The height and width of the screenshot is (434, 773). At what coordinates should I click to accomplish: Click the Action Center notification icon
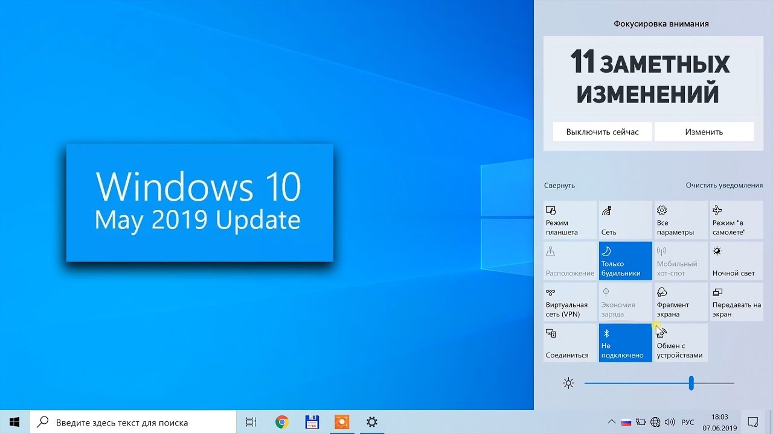coord(753,422)
